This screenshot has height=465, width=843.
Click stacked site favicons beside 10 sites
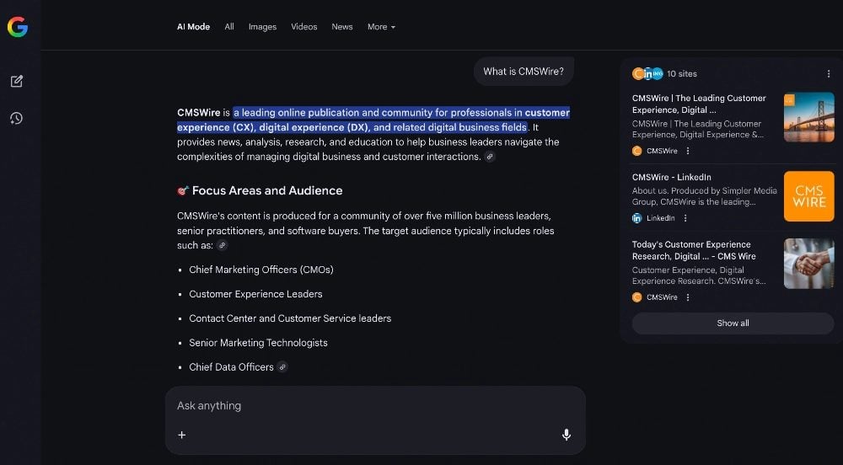[x=647, y=73]
